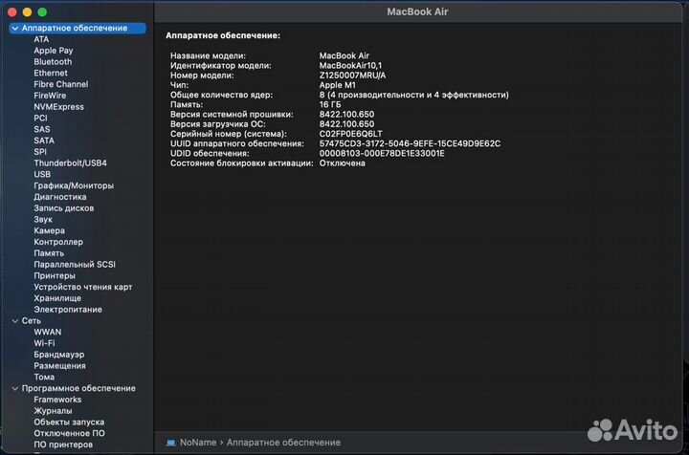Open the Память sidebar entry
Image resolution: width=689 pixels, height=455 pixels.
click(x=49, y=253)
